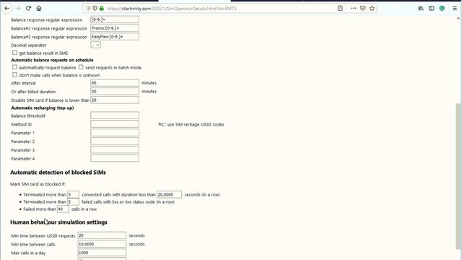Click 'Automatic detection of blocked SIMs' heading
Viewport: 462px width, 260px height.
coord(58,173)
